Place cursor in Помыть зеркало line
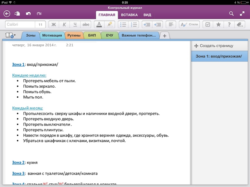The width and height of the screenshot is (250, 187). click(39, 86)
